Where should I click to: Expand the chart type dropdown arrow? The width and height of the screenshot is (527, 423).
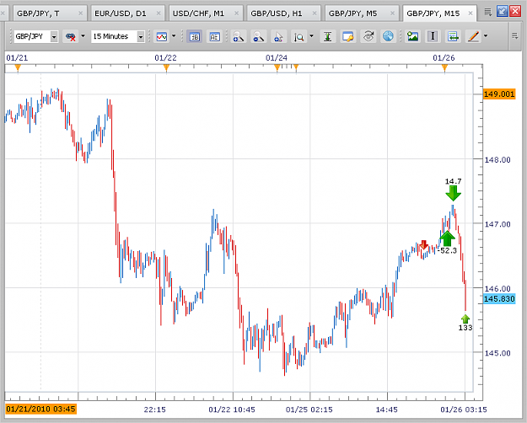(x=174, y=35)
